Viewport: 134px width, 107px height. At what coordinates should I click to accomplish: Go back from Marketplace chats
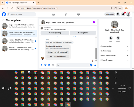(3, 20)
